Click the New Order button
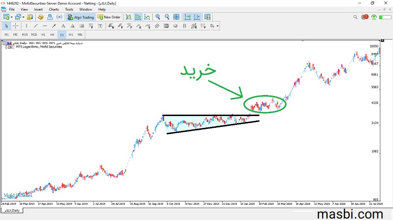The height and width of the screenshot is (220, 393). point(109,17)
